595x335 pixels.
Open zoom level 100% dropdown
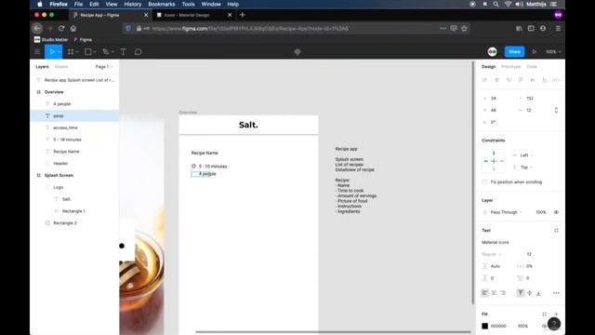(553, 52)
